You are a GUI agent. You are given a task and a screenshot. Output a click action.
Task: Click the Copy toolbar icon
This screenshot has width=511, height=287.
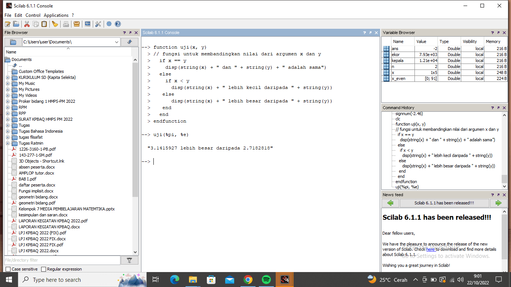click(x=36, y=24)
